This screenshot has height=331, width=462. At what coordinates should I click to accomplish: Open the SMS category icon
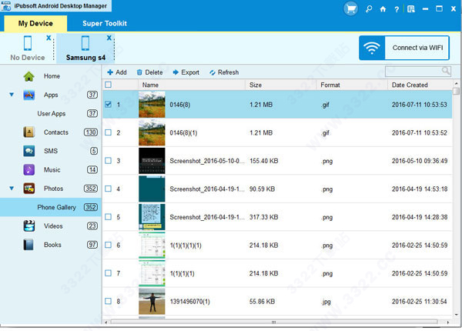(29, 151)
